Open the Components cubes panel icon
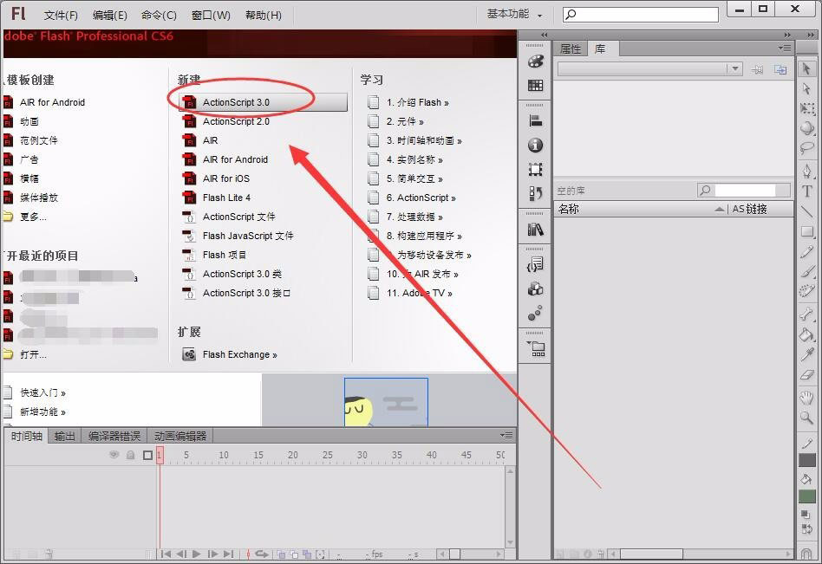 click(x=535, y=289)
